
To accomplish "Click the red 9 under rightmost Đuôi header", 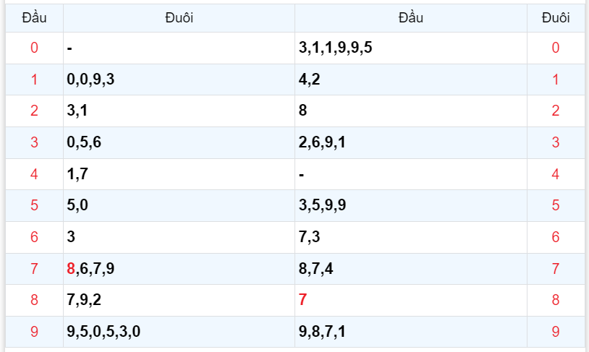I will [x=556, y=332].
